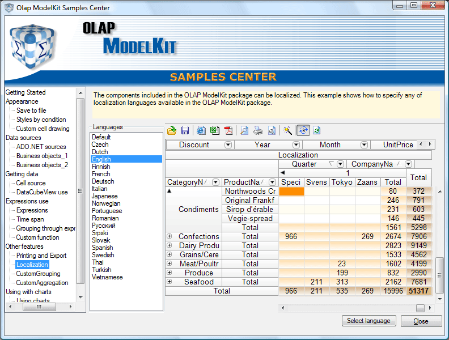Click the Close button
Image resolution: width=449 pixels, height=340 pixels.
(421, 321)
